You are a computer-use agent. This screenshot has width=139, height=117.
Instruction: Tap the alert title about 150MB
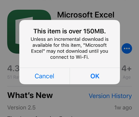pos(69,31)
